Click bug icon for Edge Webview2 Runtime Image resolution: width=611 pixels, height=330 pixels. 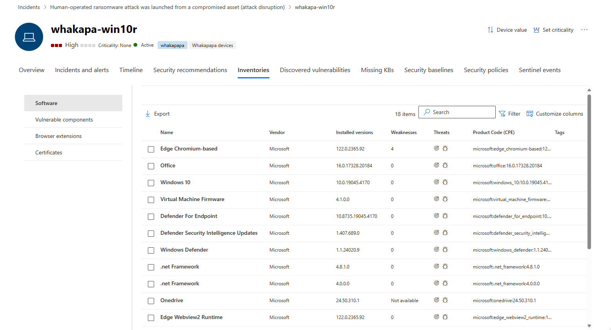(445, 317)
